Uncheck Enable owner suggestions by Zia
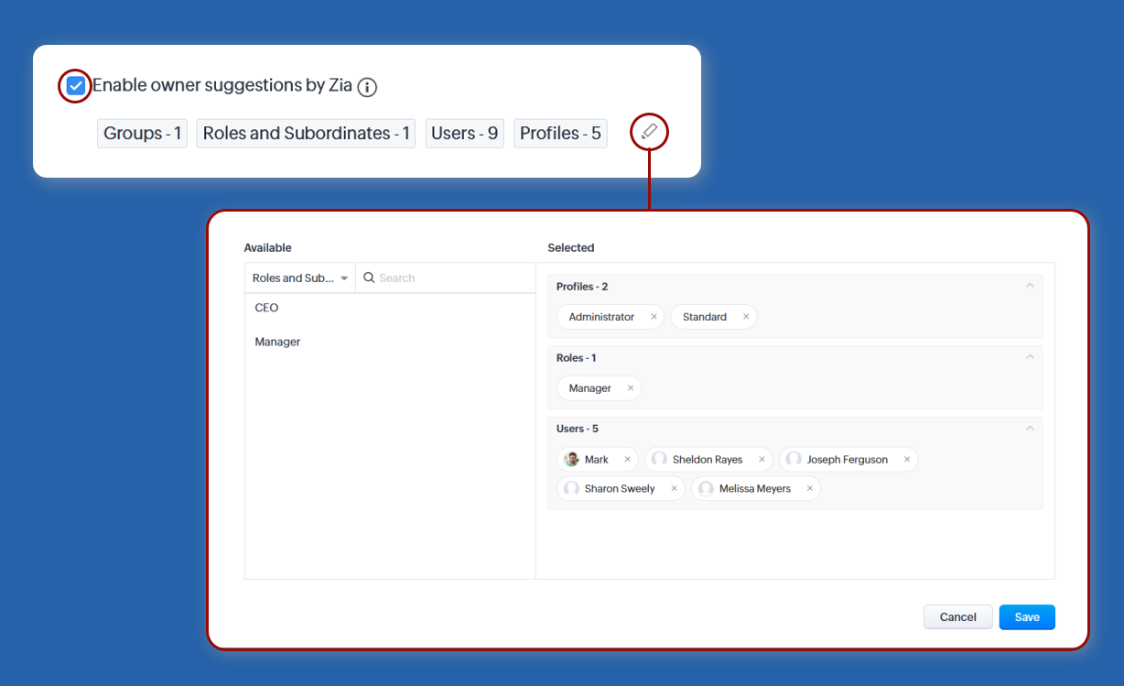The image size is (1124, 686). 76,86
